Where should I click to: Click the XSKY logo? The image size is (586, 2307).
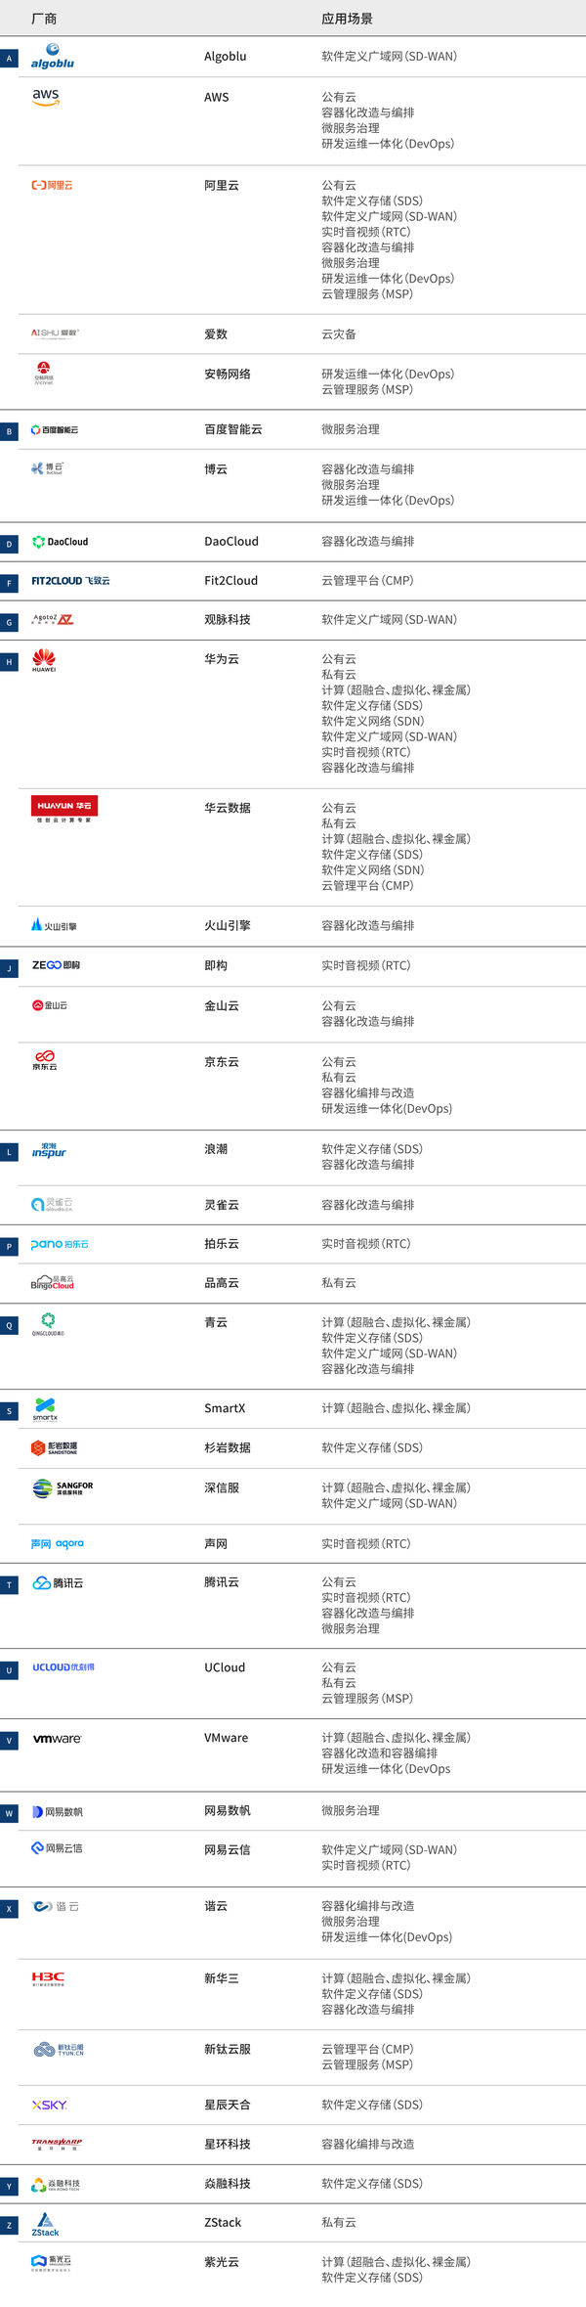(50, 2105)
